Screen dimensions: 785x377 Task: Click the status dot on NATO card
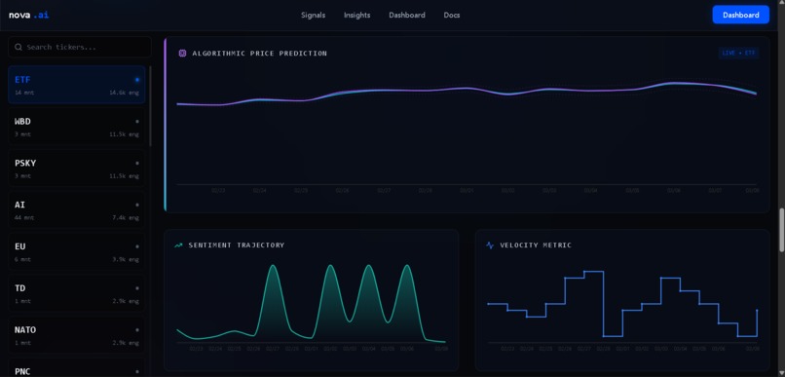pyautogui.click(x=137, y=330)
